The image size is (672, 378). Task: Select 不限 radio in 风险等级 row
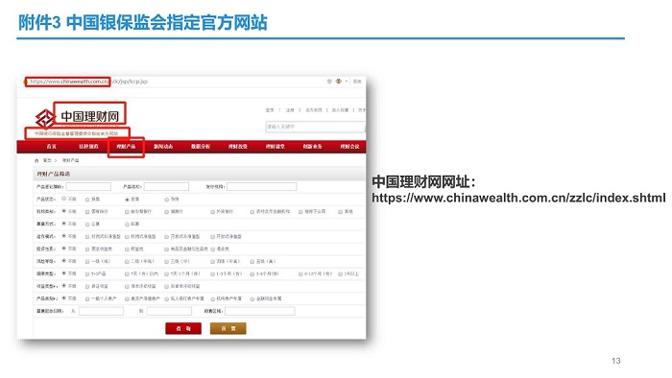64,261
